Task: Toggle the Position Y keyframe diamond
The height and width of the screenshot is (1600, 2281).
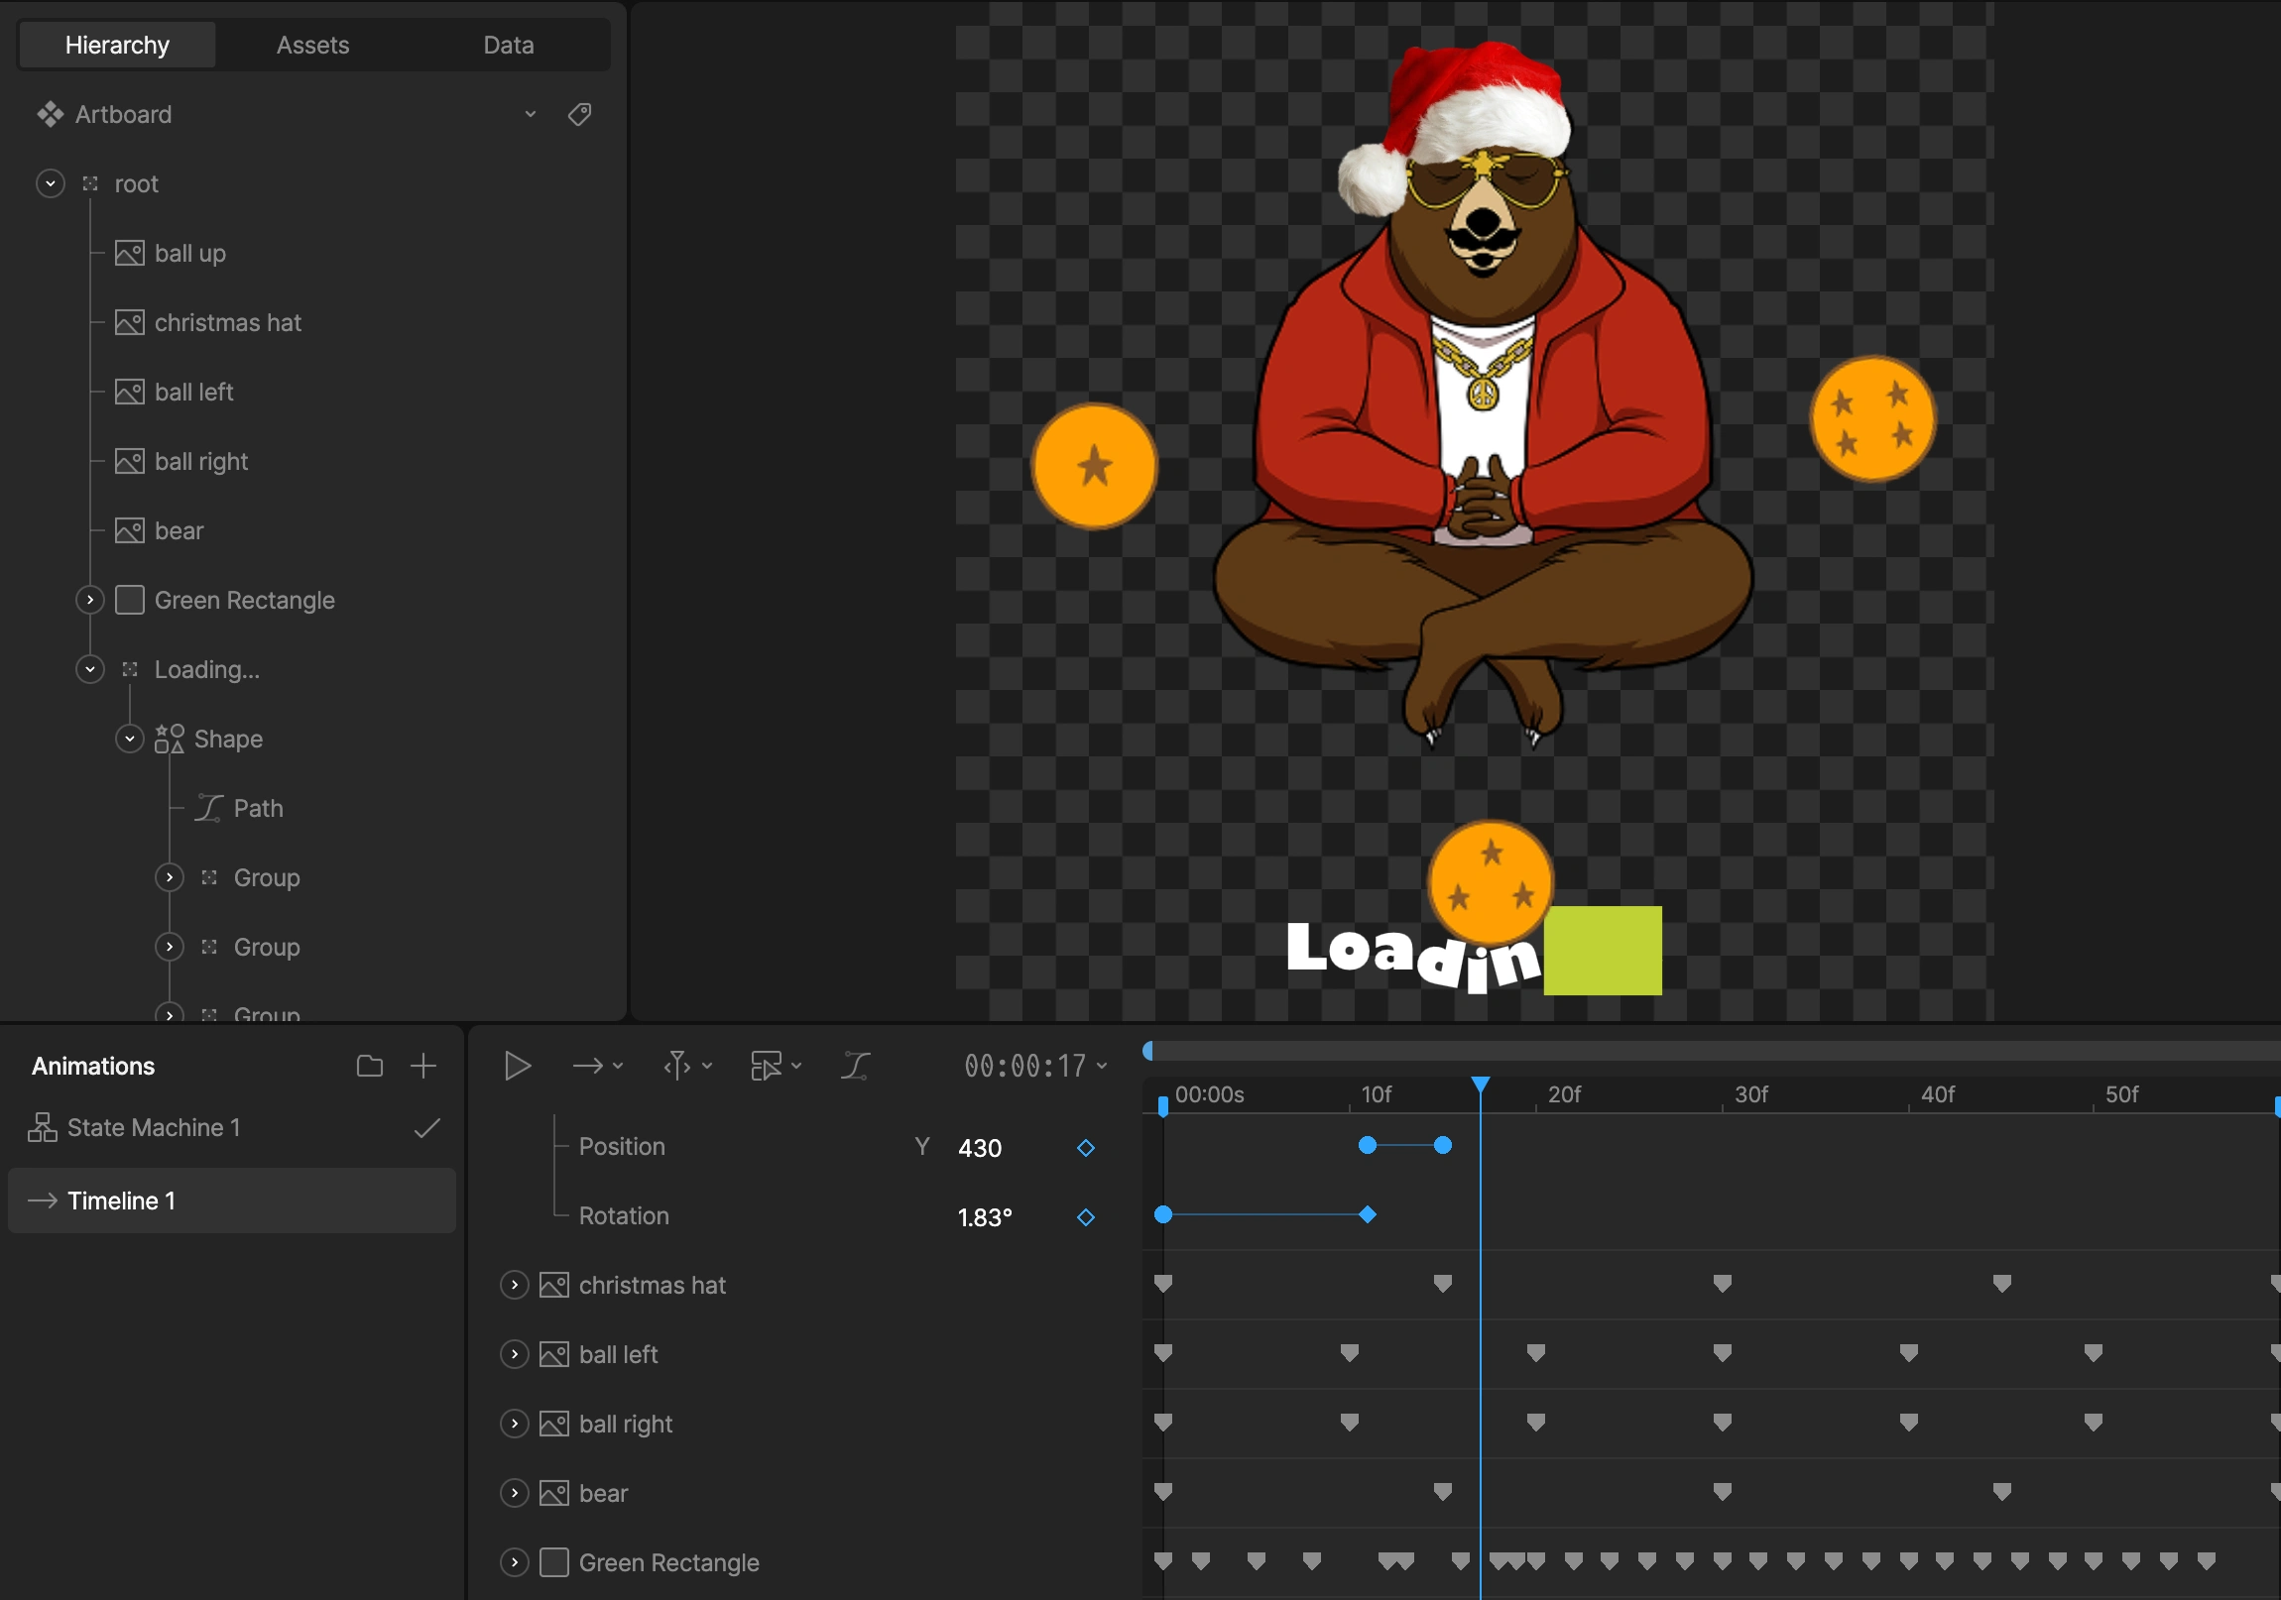Action: click(x=1085, y=1148)
